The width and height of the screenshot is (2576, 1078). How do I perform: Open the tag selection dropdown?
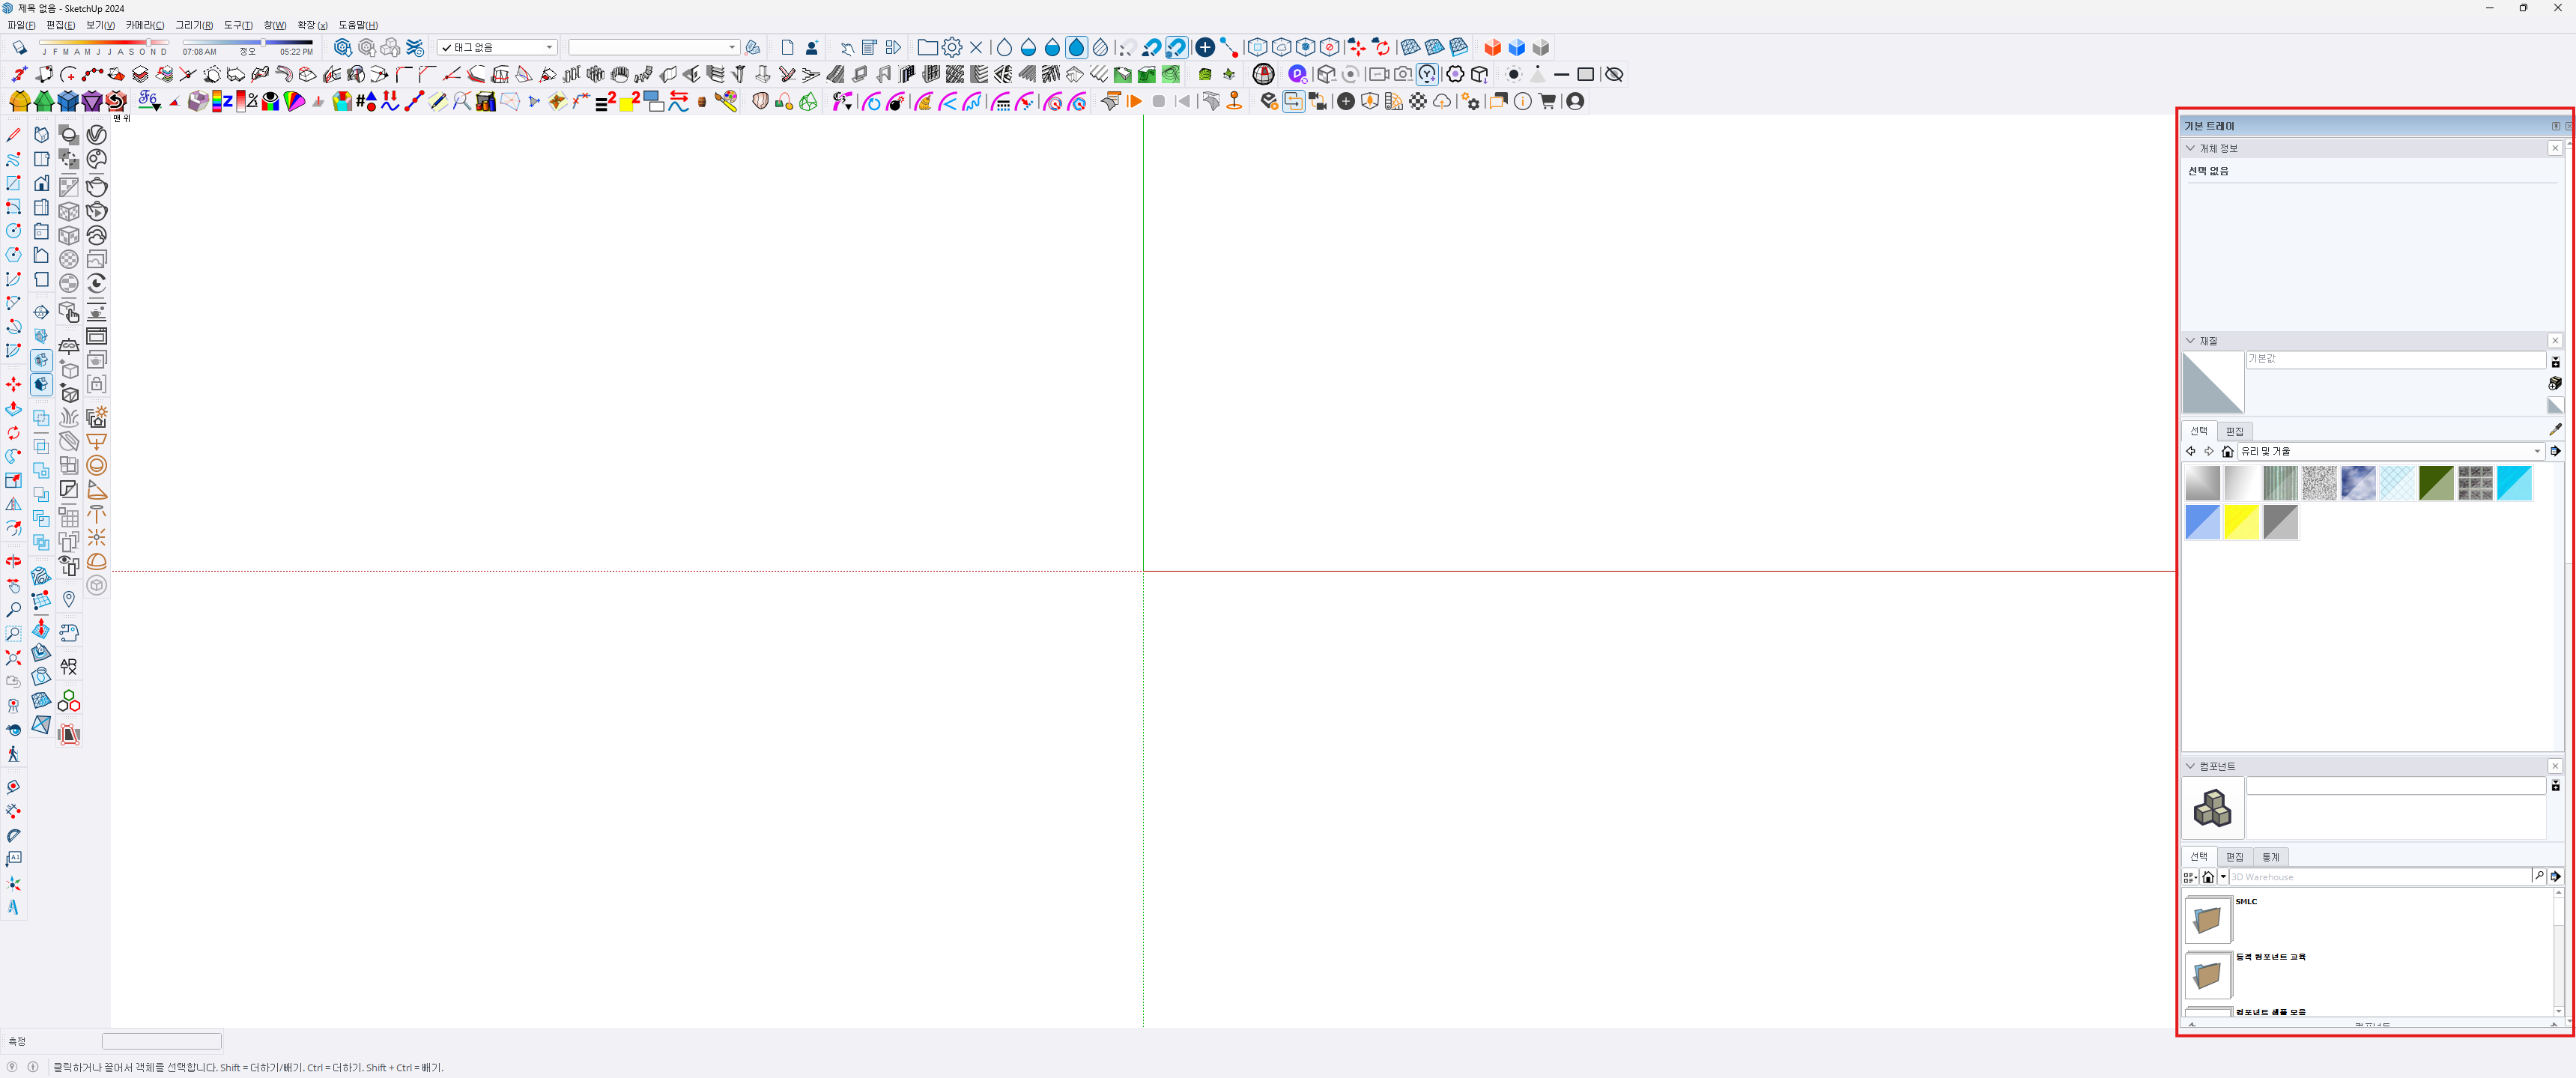pos(549,48)
